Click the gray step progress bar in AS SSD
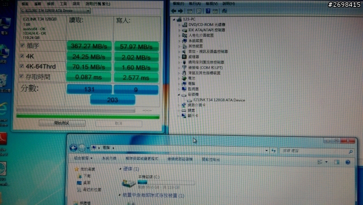Screen dimensions: 363x205 coord(75,110)
